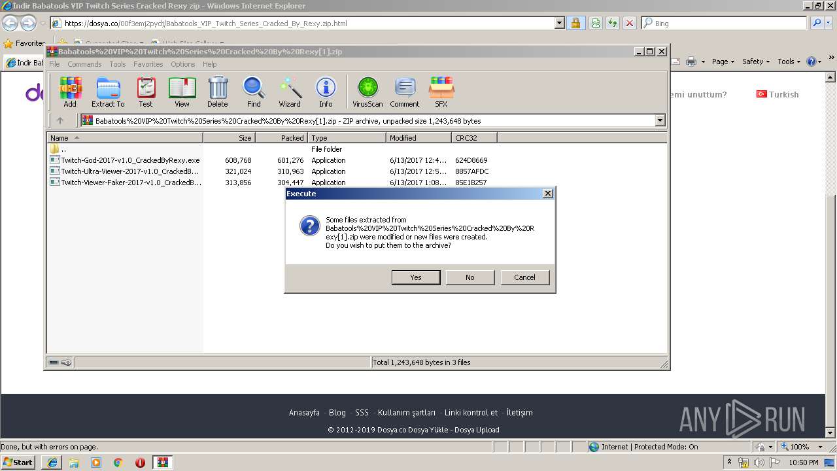
Task: Open the WinRAR Options menu
Action: click(183, 64)
